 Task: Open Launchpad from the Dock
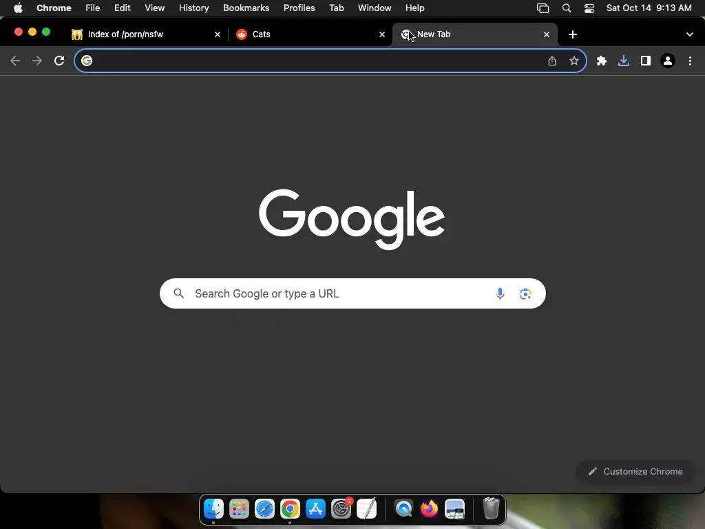pyautogui.click(x=239, y=509)
